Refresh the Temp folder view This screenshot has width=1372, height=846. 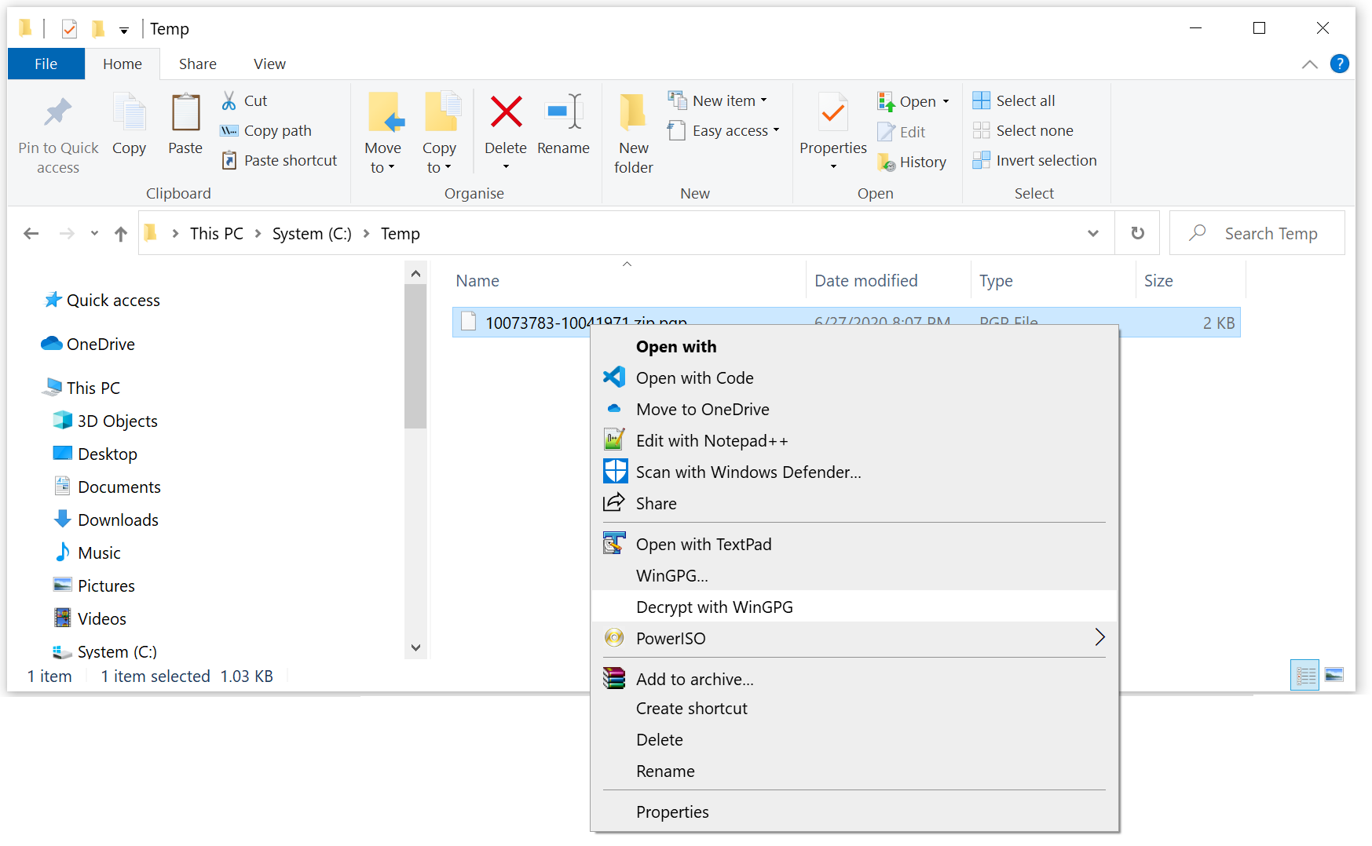1137,233
